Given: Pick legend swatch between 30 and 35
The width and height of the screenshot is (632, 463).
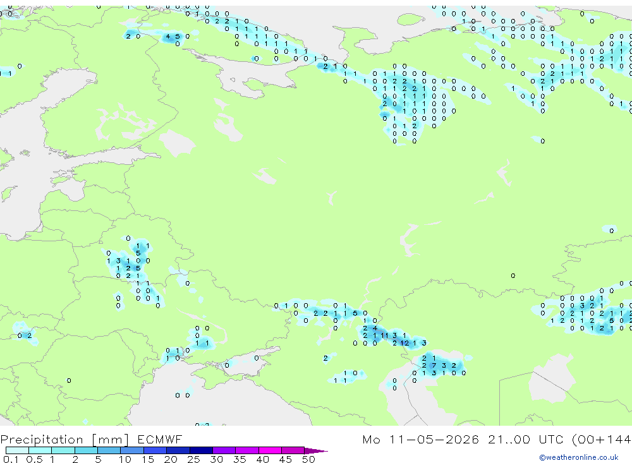Looking at the screenshot, I should 224,450.
